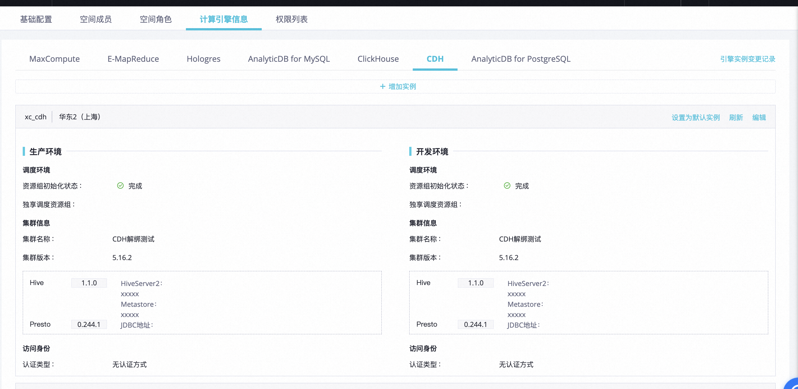This screenshot has width=798, height=389.
Task: Go to 权限列表 tab
Action: click(291, 19)
